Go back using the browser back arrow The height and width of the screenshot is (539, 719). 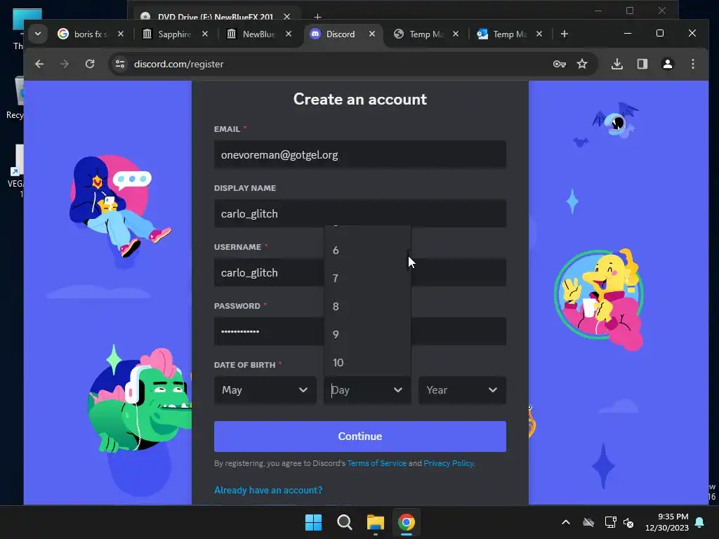(39, 64)
